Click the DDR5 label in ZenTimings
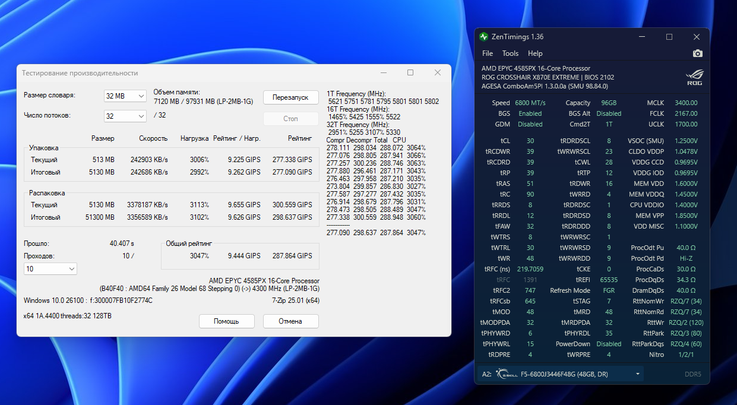 pos(692,374)
